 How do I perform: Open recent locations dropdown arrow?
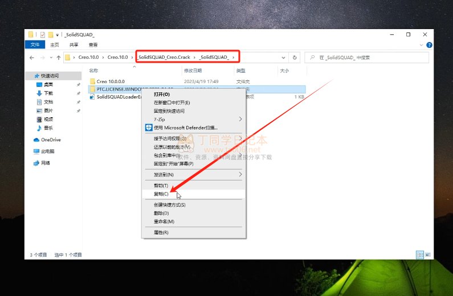[51, 57]
